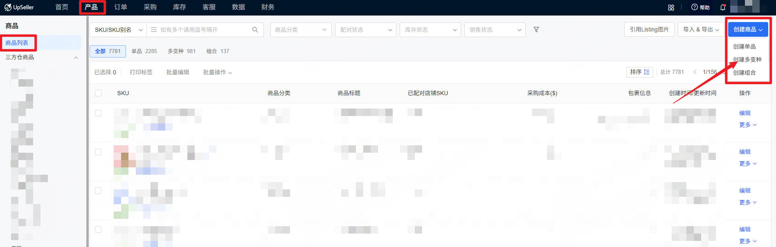The width and height of the screenshot is (776, 247).
Task: Go to the previous page arrow
Action: click(695, 72)
